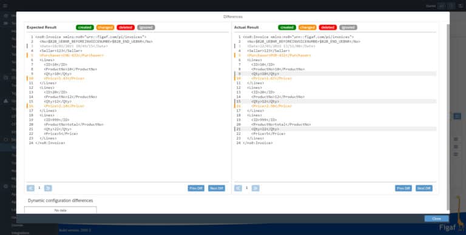Viewport: 466px width, 235px height.
Task: Select the orange Price line 10 in Expected Result
Action: [64, 78]
